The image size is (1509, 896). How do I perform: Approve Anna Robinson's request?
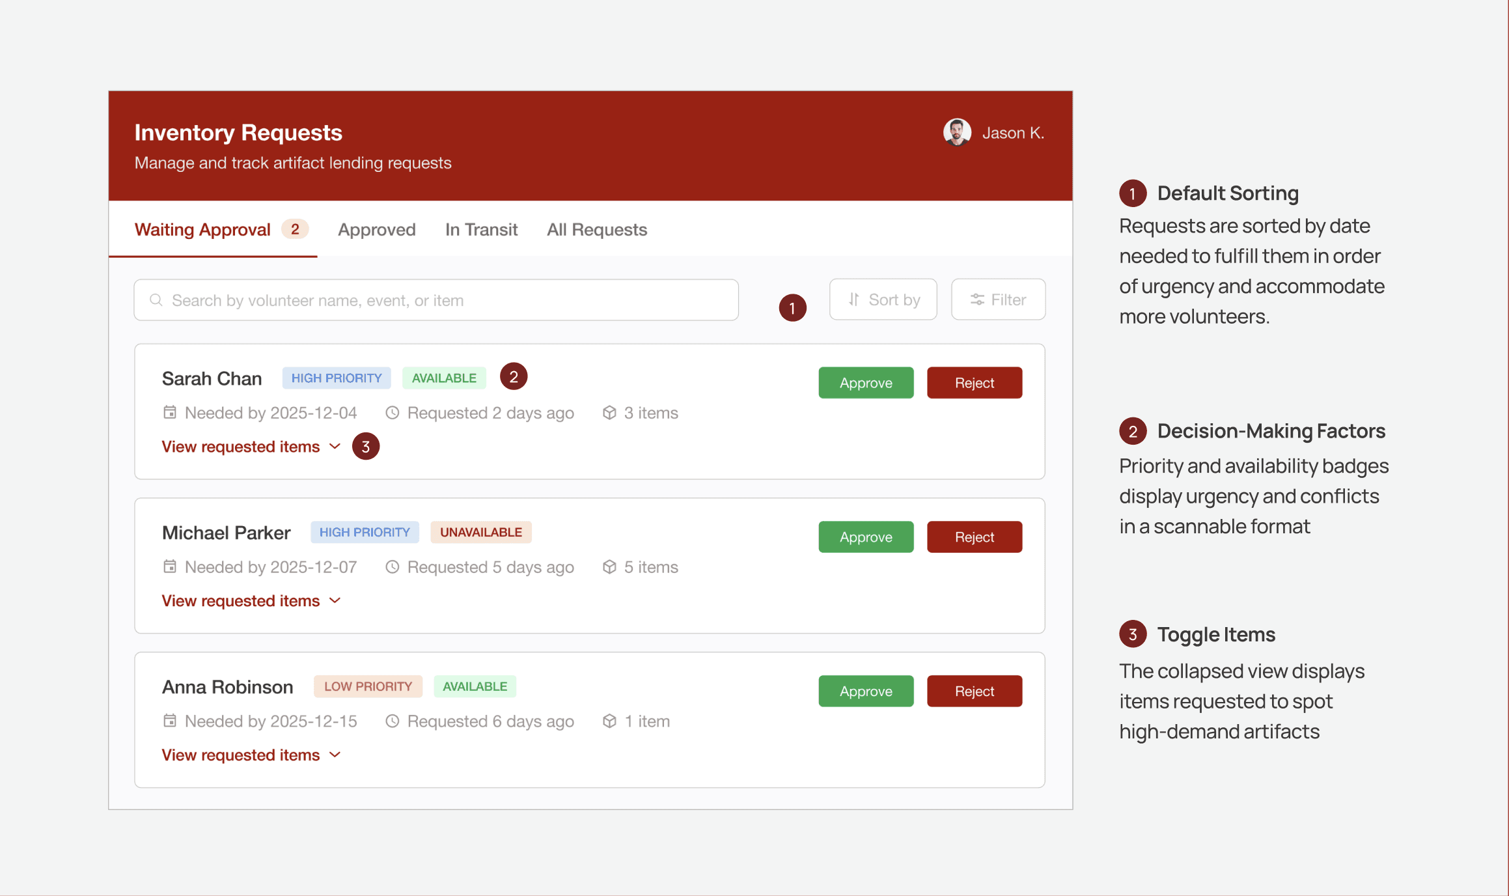[866, 692]
